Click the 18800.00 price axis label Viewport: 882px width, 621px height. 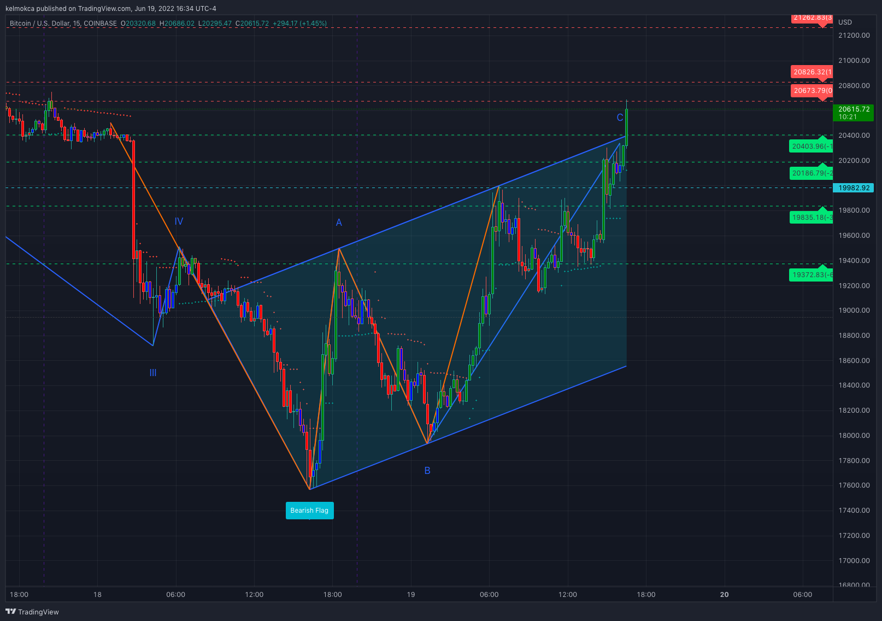tap(854, 336)
